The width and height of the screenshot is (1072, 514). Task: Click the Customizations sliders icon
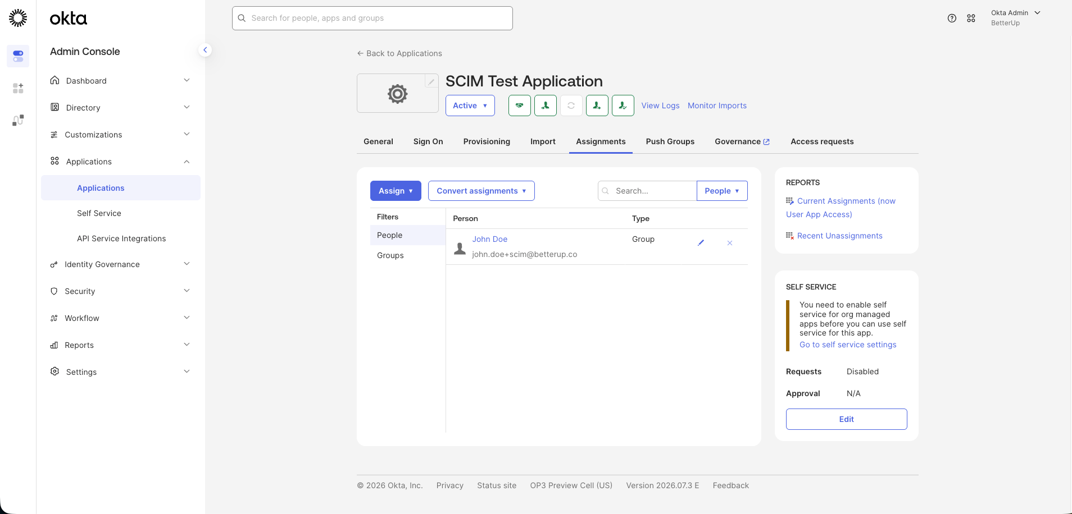(54, 135)
